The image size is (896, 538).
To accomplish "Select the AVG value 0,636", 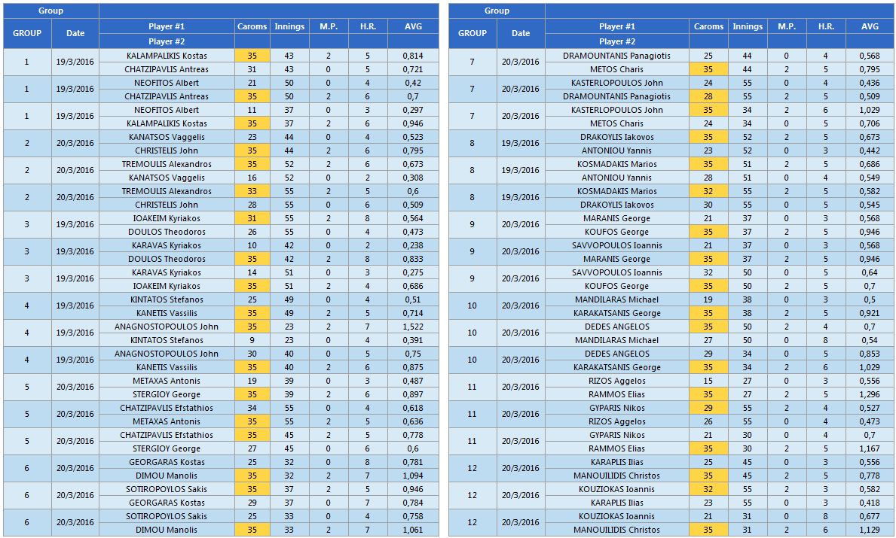I will point(412,421).
